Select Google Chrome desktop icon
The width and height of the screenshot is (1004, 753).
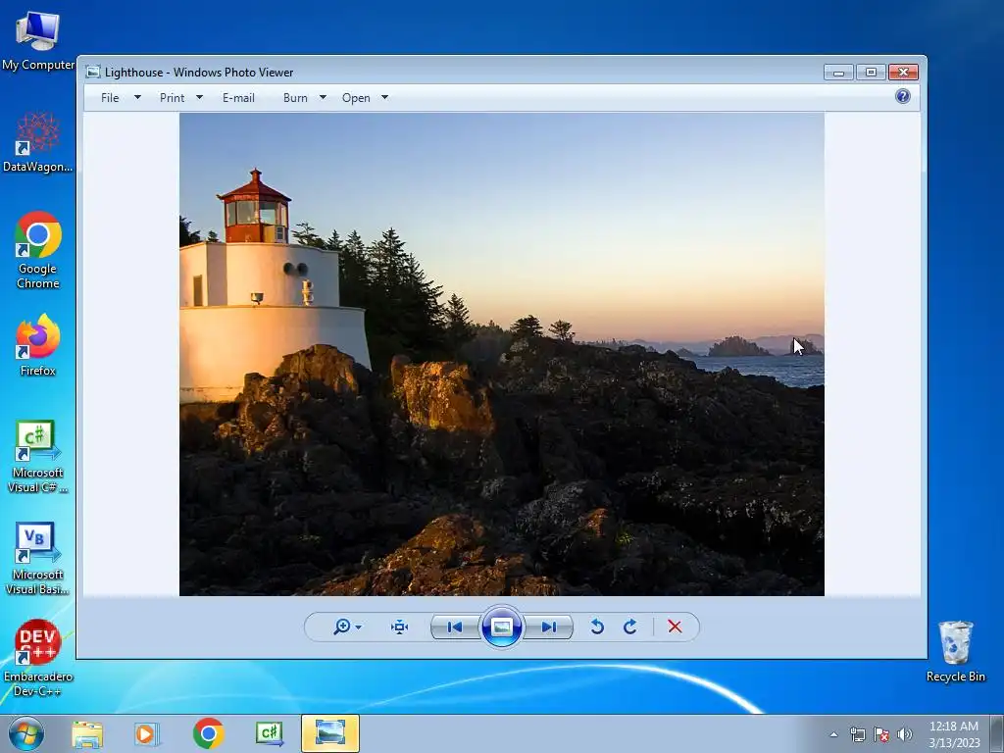point(38,250)
